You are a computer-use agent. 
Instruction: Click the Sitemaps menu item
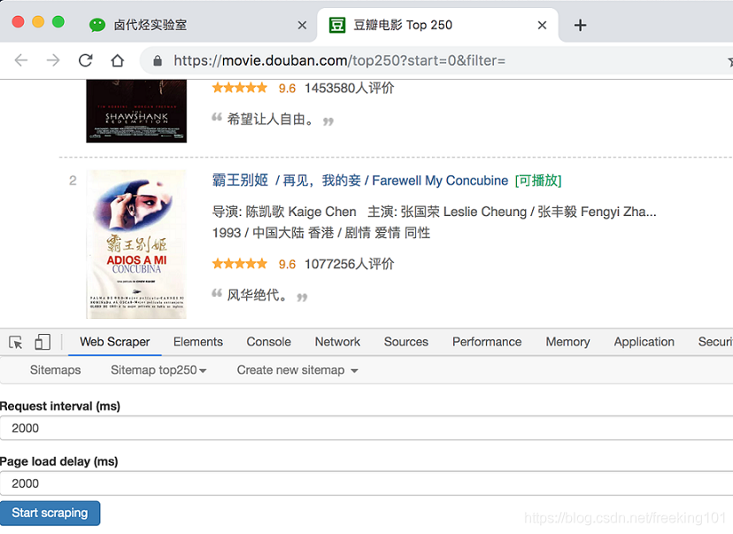(55, 370)
